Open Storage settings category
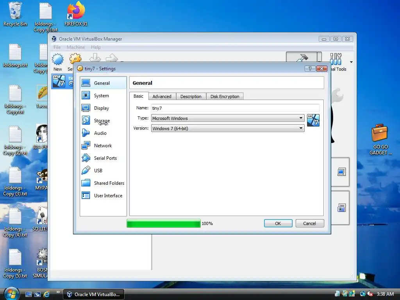Screen dimensions: 400x300 click(103, 120)
